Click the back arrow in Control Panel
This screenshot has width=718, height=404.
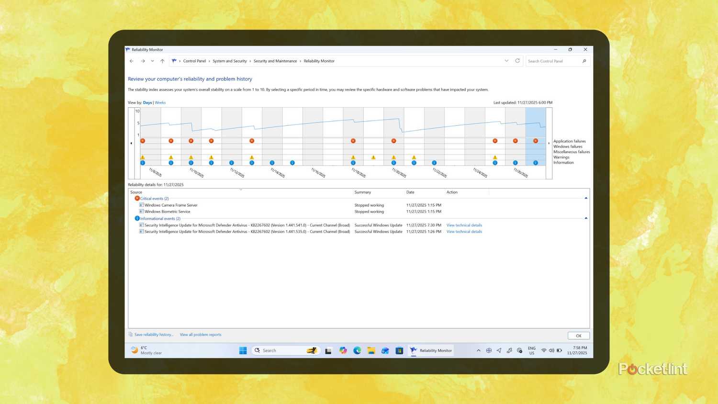click(x=132, y=61)
